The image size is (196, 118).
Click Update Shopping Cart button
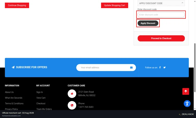pyautogui.click(x=115, y=5)
